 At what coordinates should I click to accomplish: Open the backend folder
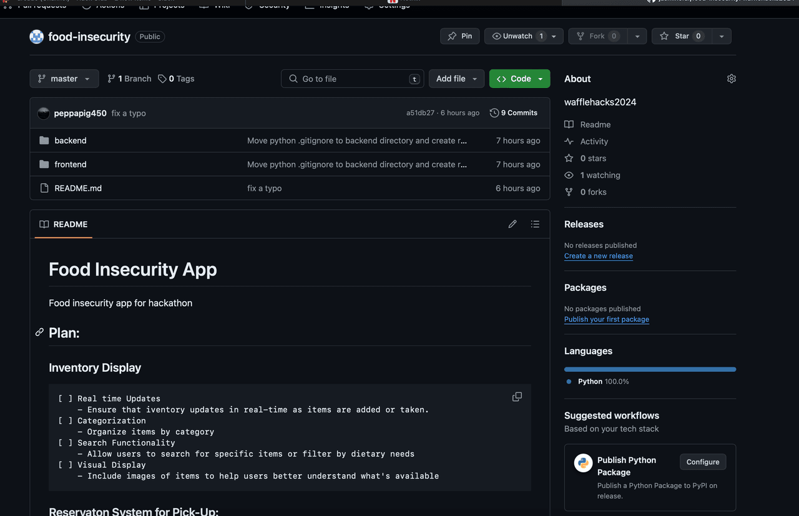point(71,141)
